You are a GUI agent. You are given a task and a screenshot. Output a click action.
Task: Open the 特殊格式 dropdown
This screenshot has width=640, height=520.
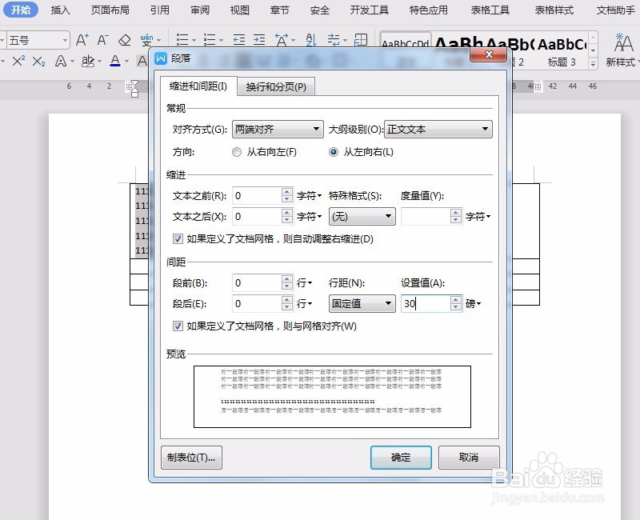pos(362,216)
